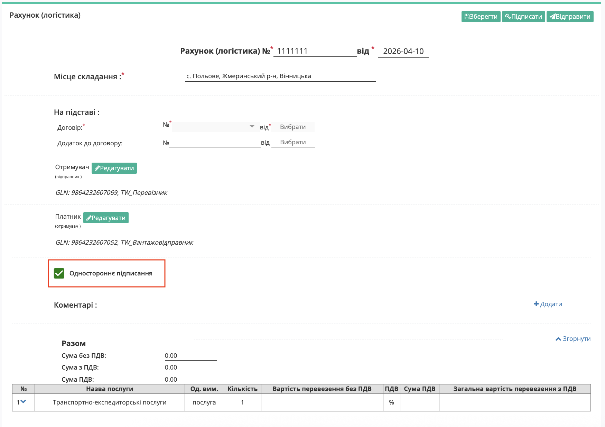The image size is (605, 427).
Task: Pick Додаток до договору date field
Action: [293, 142]
